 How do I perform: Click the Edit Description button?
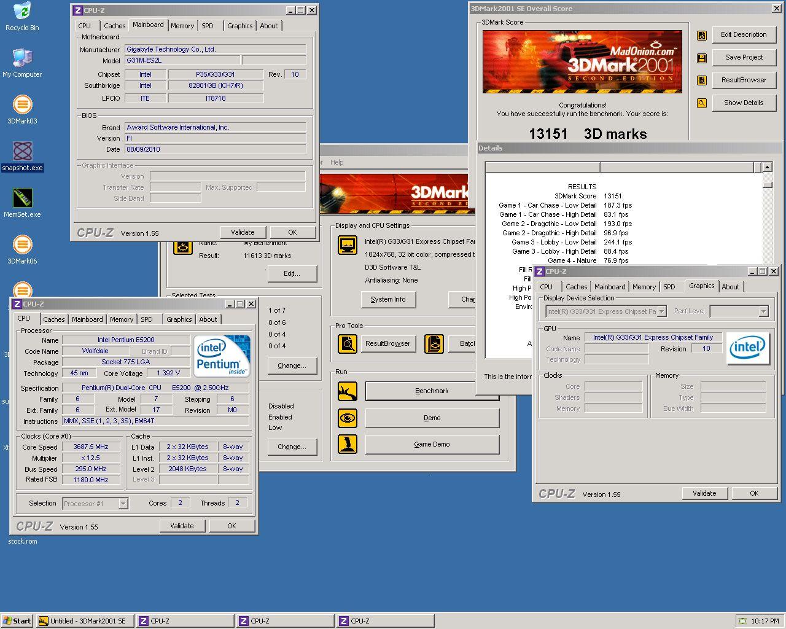744,35
